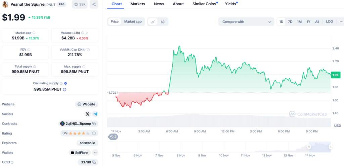The width and height of the screenshot is (344, 166).
Task: Click the star watchlist button showing 33K
Action: 80,4
